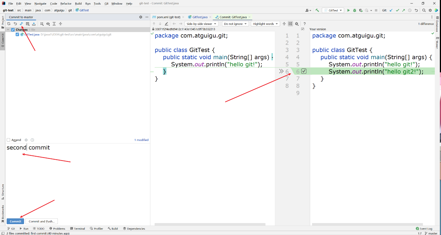Open master branch widget in status bar
The image size is (441, 235).
pos(431,233)
